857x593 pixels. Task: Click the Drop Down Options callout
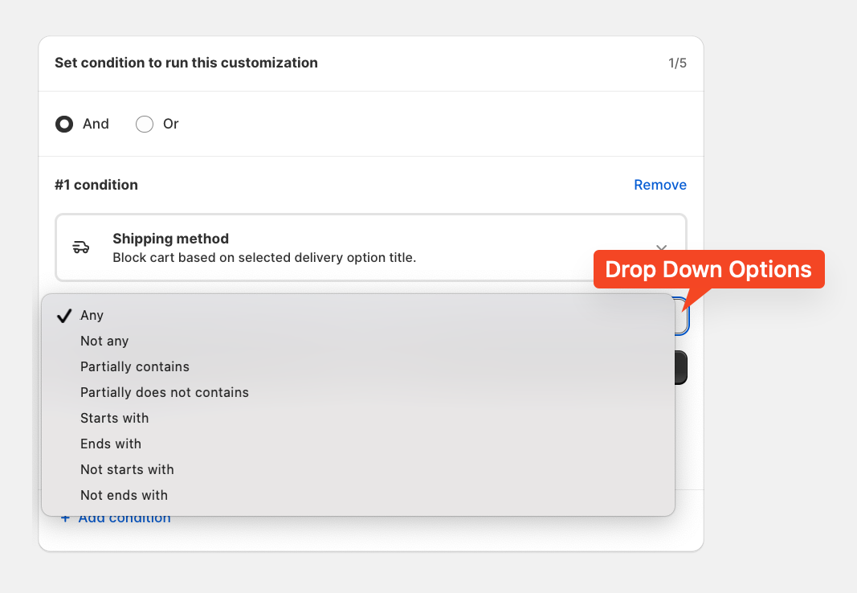tap(708, 269)
